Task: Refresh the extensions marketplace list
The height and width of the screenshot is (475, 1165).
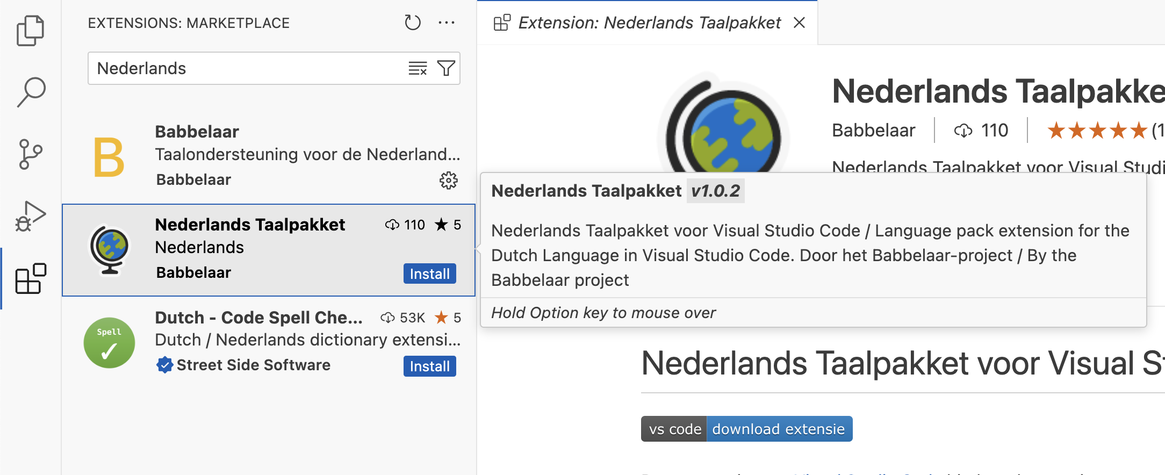Action: [x=412, y=23]
